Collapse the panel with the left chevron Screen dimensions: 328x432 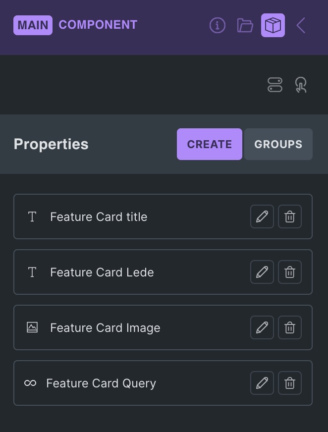[301, 25]
